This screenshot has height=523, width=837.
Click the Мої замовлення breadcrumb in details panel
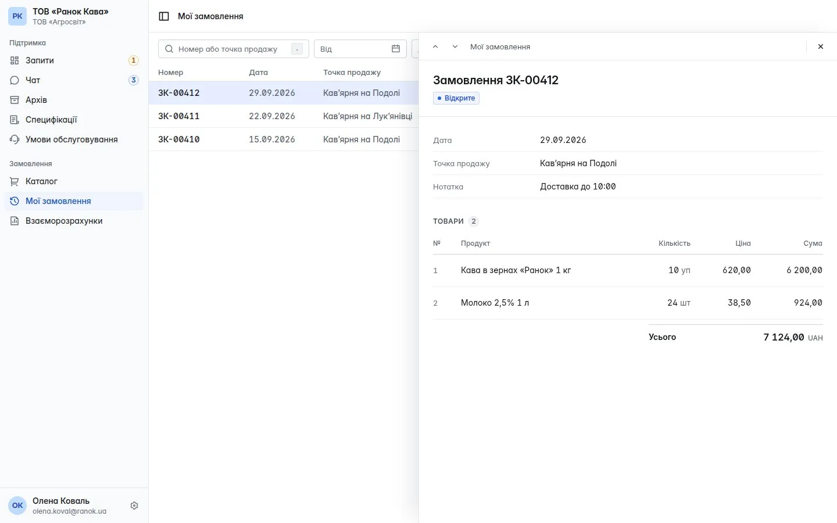click(500, 46)
